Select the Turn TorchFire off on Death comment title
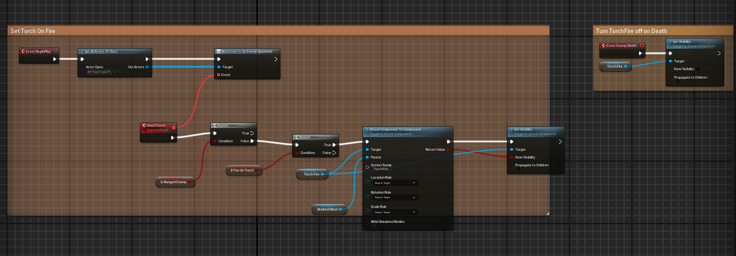Image resolution: width=736 pixels, height=256 pixels. pos(631,31)
